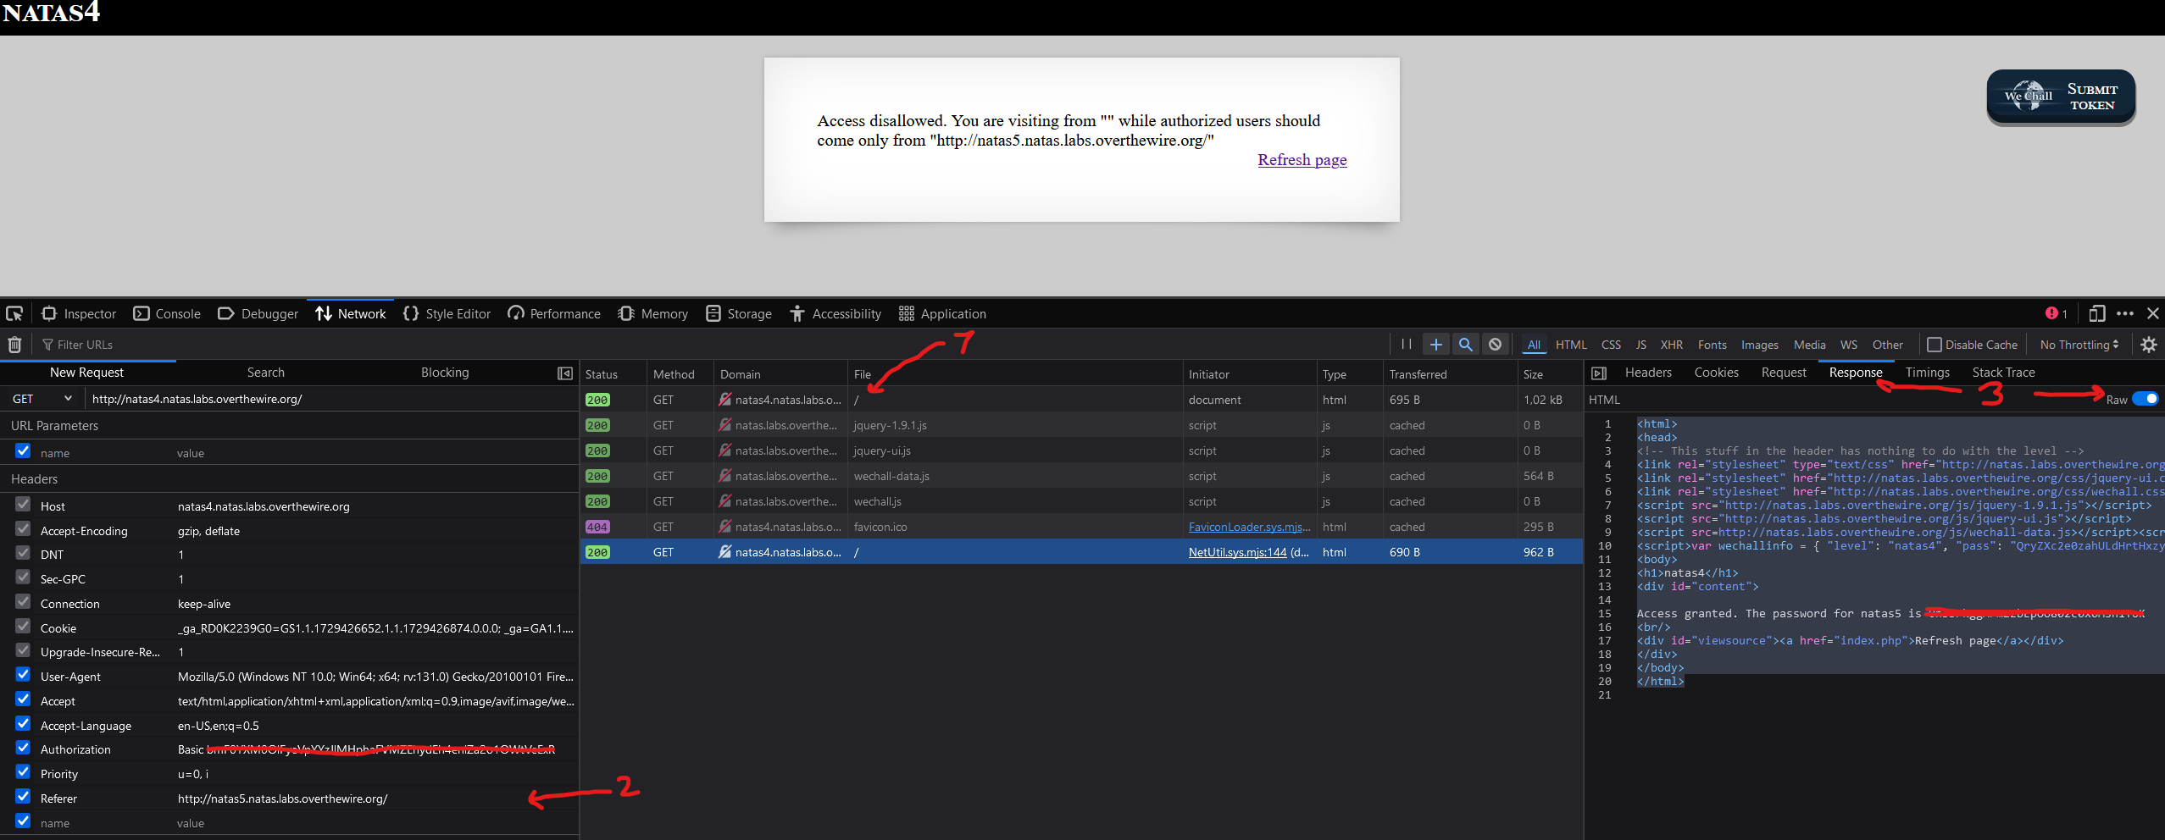Toggle the Host header checkbox
The height and width of the screenshot is (840, 2165).
click(23, 505)
